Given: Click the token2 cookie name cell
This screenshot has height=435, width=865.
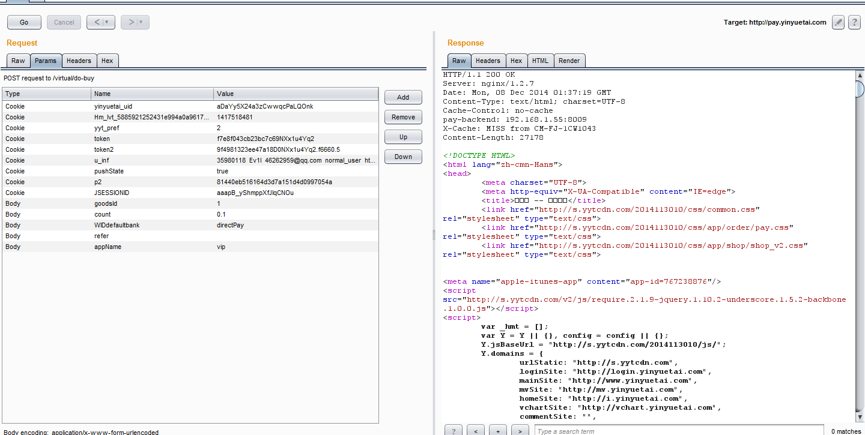Looking at the screenshot, I should point(153,149).
